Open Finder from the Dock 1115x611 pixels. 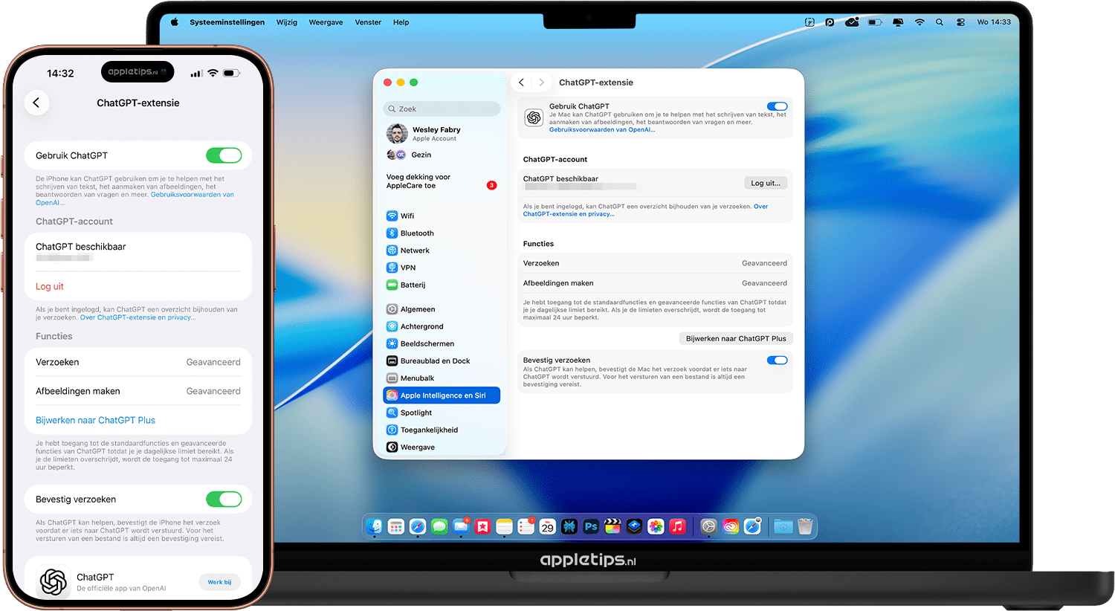374,526
